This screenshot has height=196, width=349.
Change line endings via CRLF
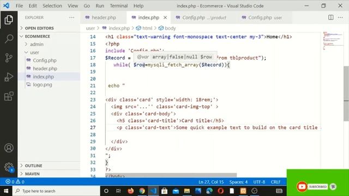point(275,182)
